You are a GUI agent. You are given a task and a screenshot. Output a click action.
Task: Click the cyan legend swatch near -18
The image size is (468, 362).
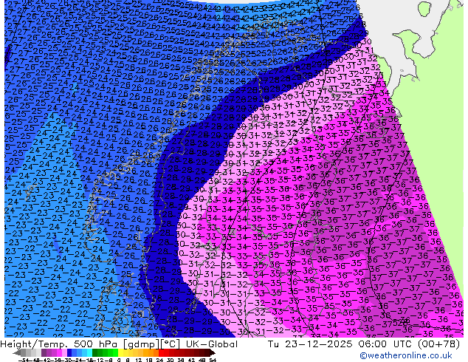(x=89, y=352)
